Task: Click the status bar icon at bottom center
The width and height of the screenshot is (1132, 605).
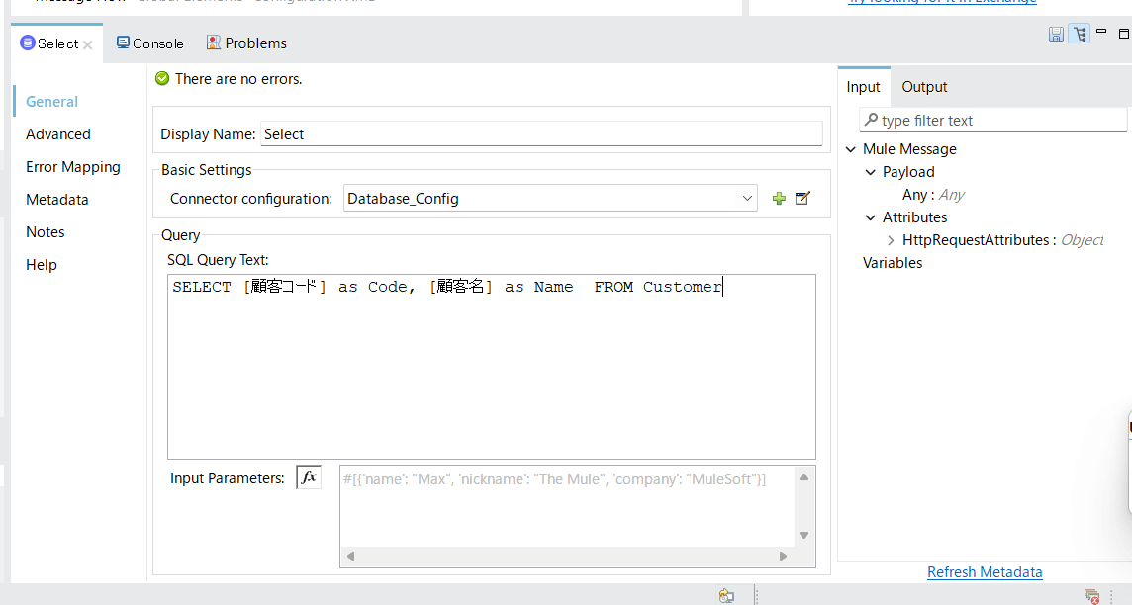Action: click(x=726, y=596)
